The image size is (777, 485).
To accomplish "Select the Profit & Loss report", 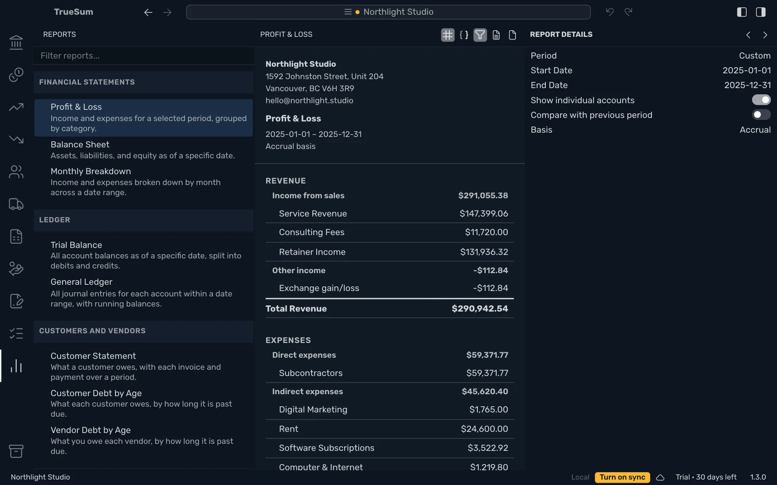I will (143, 118).
